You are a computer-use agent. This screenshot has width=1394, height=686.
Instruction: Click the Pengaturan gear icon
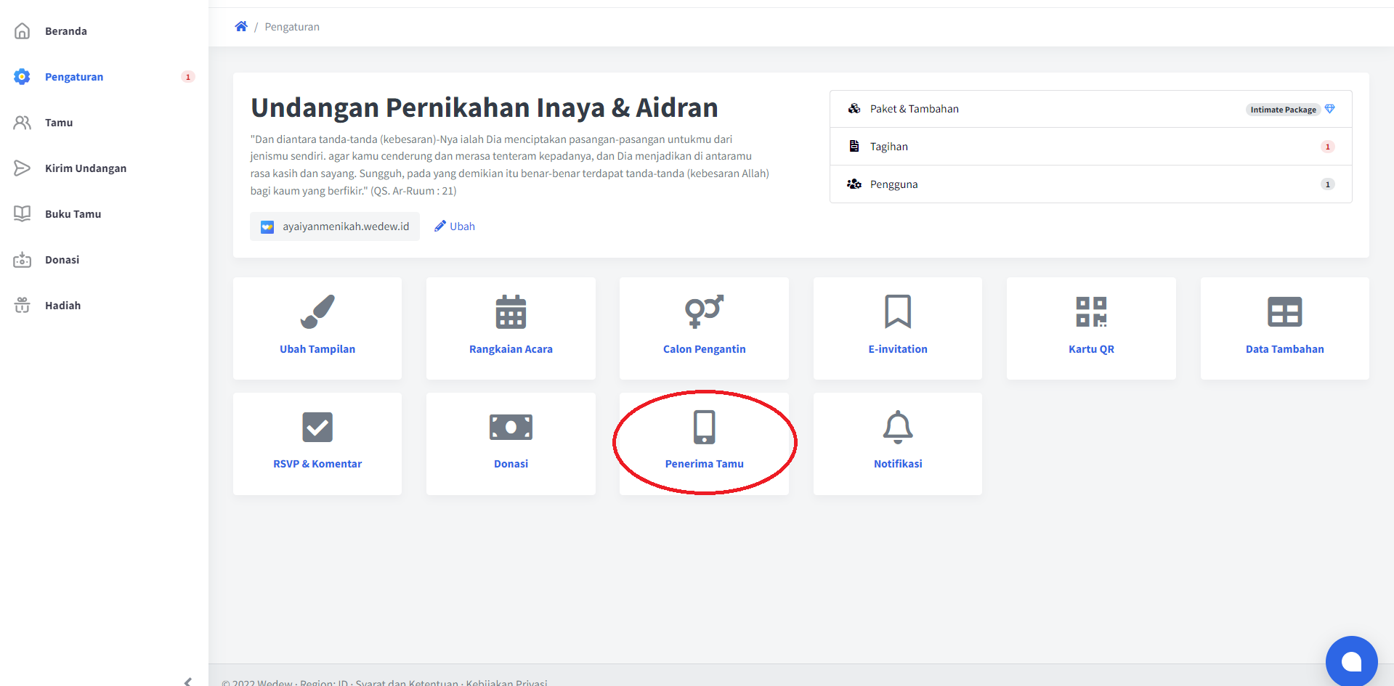23,76
